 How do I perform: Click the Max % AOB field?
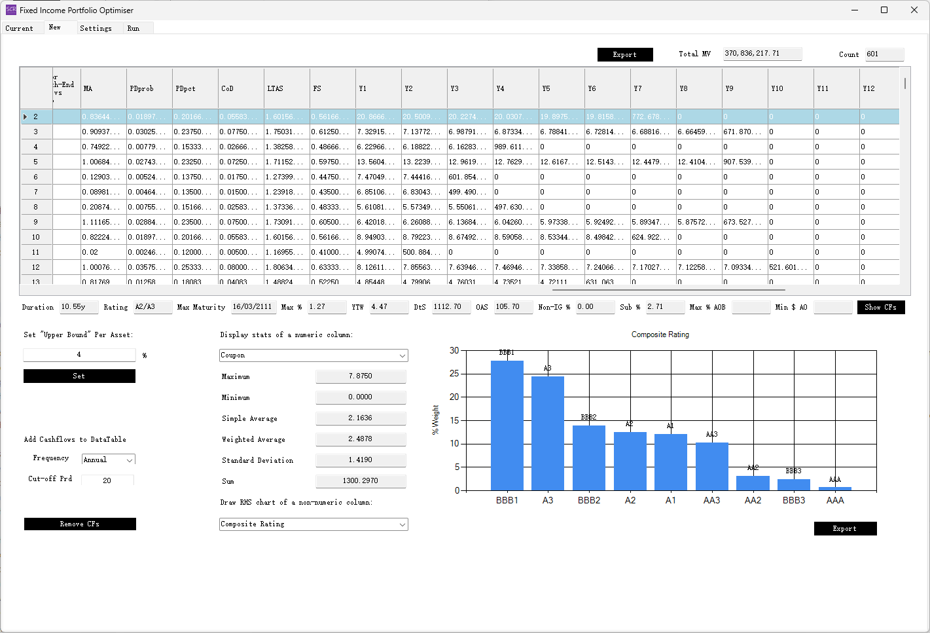750,308
